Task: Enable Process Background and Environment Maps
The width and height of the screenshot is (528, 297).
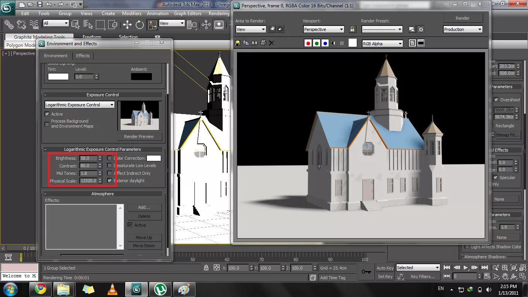Action: point(47,124)
